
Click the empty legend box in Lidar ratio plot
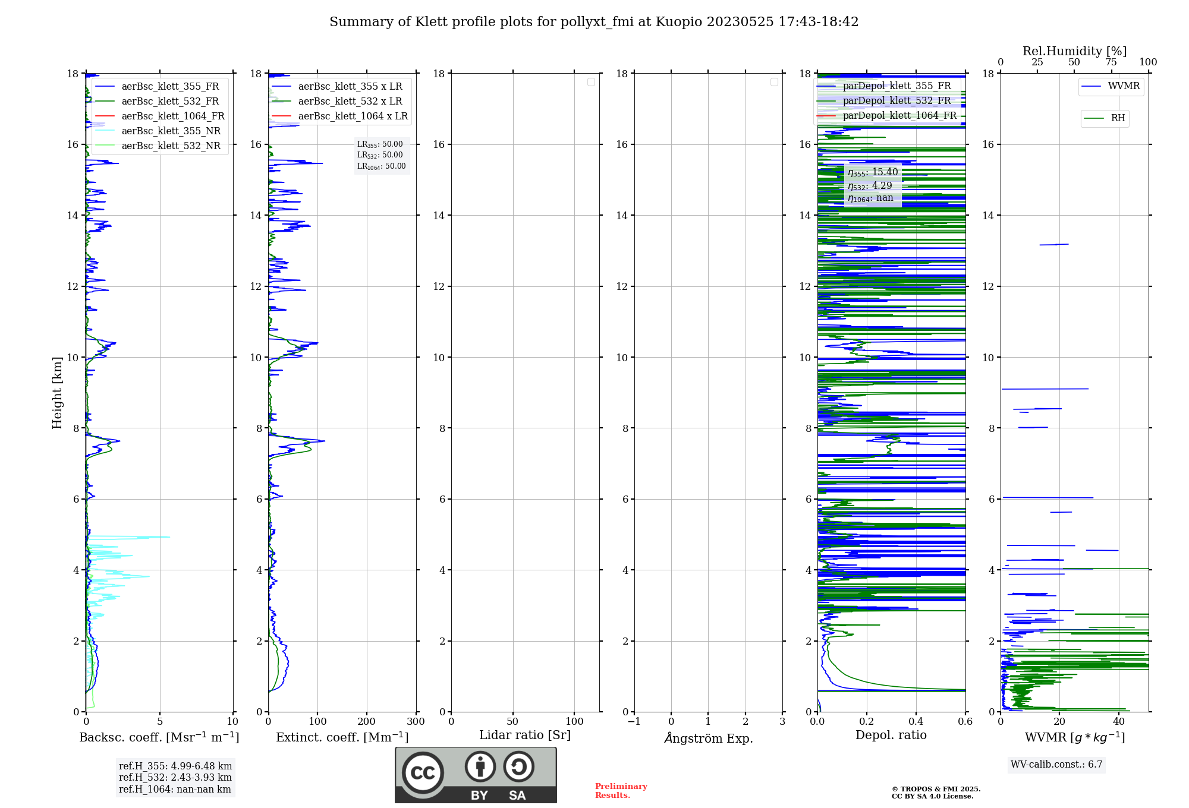tap(591, 82)
